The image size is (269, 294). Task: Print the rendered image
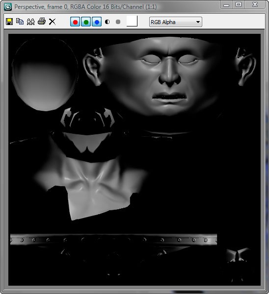42,22
